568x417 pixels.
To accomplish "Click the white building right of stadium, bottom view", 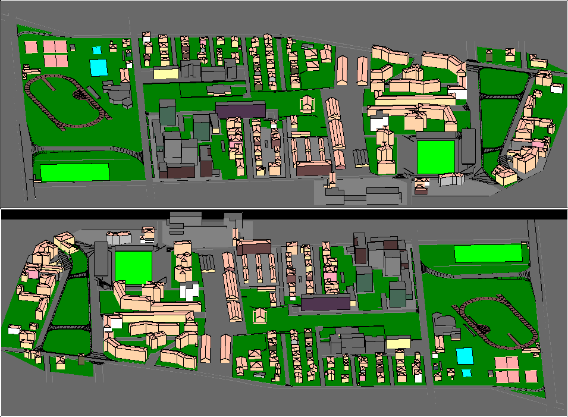I will click(189, 291).
